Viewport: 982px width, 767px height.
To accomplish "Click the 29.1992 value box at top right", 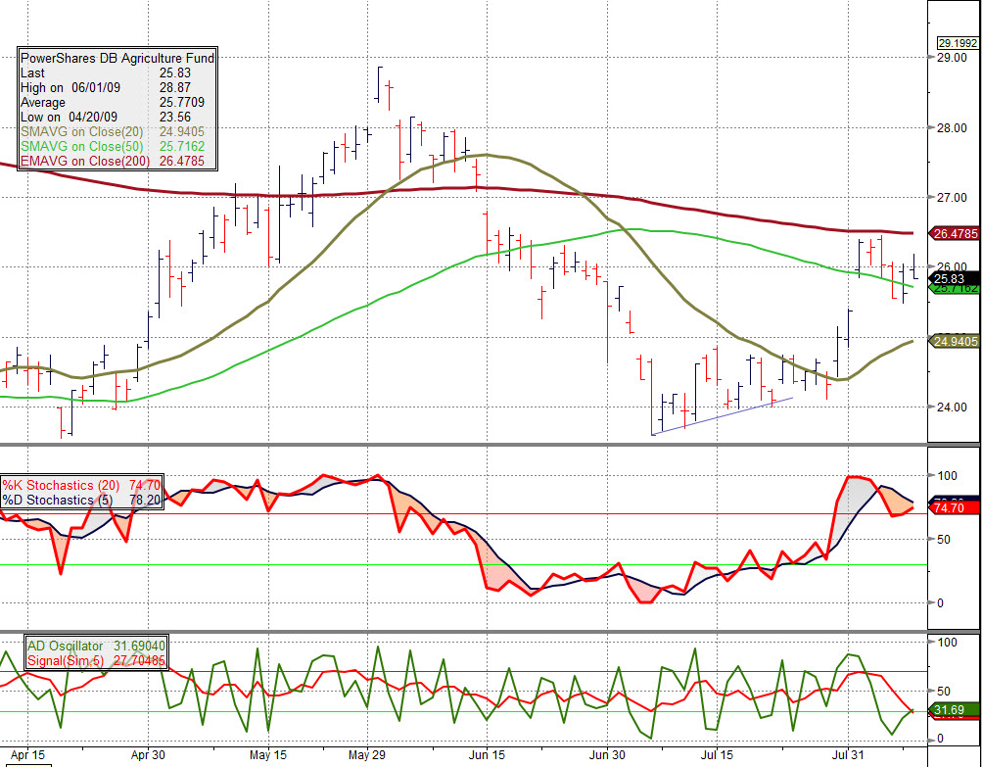I will point(957,43).
